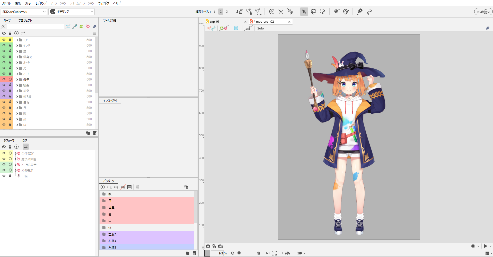493x257 pixels.
Task: Click the parts search input field
Action: [x=35, y=26]
